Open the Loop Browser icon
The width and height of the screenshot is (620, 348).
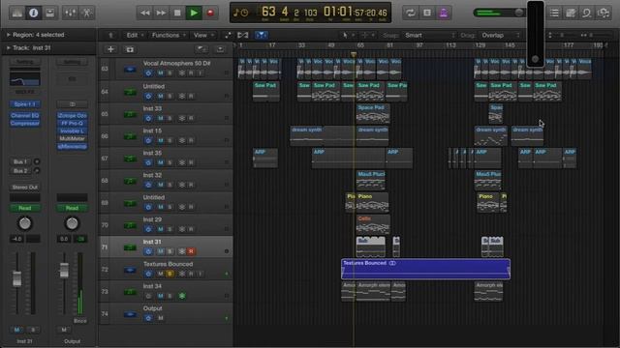[x=587, y=13]
